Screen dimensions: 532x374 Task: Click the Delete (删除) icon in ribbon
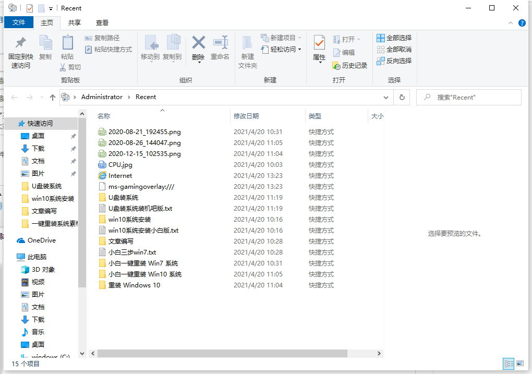pos(198,47)
